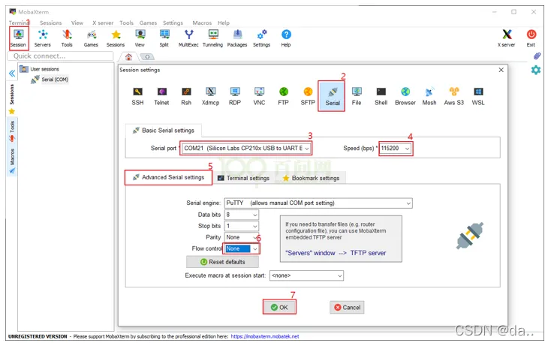545x343 pixels.
Task: Collapse sidebar with double chevron icon
Action: point(12,74)
